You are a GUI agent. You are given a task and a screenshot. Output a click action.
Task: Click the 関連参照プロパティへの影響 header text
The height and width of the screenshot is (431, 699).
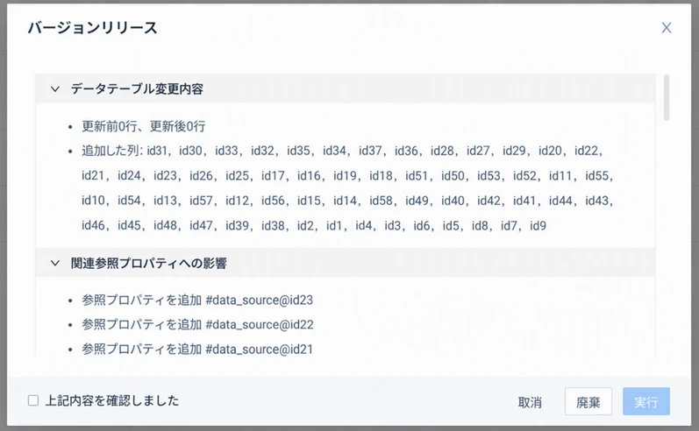point(148,263)
